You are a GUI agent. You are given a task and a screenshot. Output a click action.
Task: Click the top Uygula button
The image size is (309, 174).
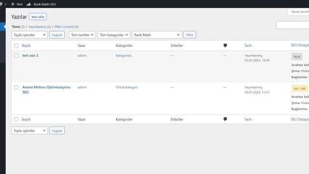(57, 35)
